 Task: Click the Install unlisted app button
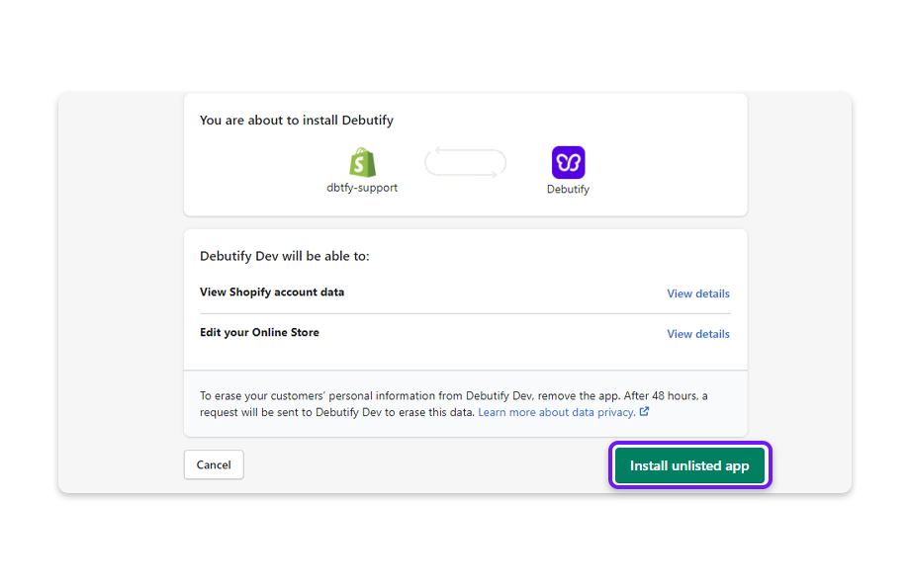point(689,464)
